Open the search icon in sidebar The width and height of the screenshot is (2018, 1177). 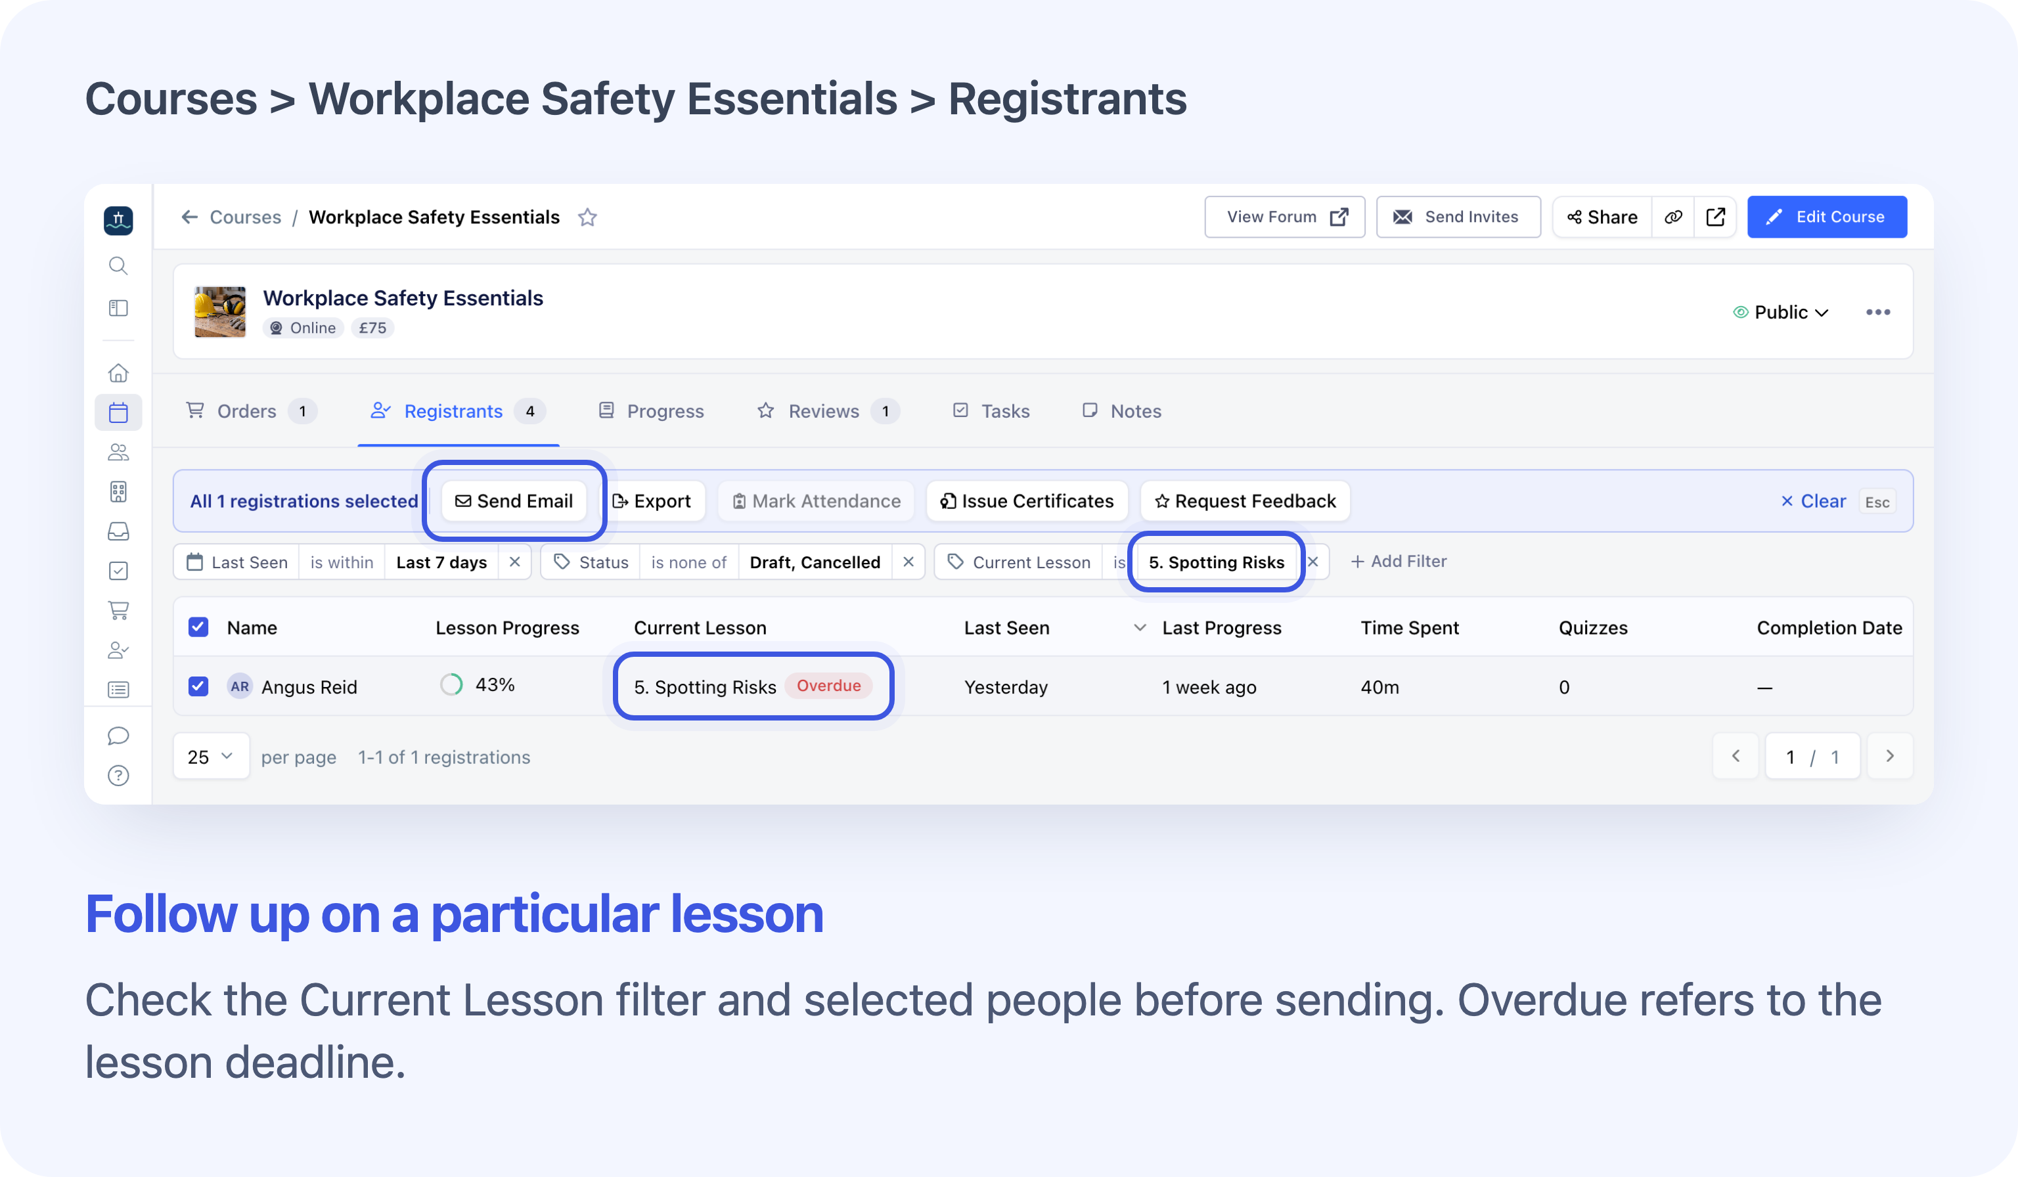(x=118, y=266)
